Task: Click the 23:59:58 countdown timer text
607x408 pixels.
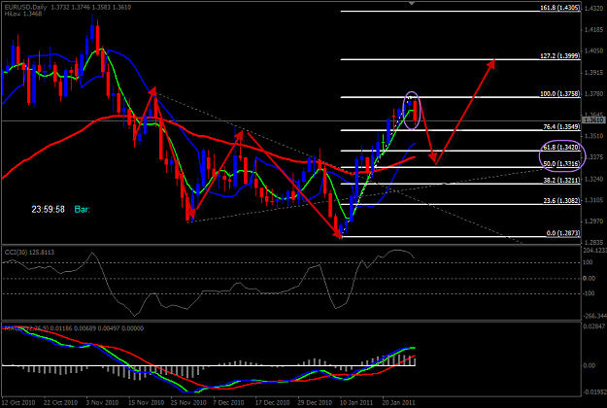Action: [x=48, y=210]
